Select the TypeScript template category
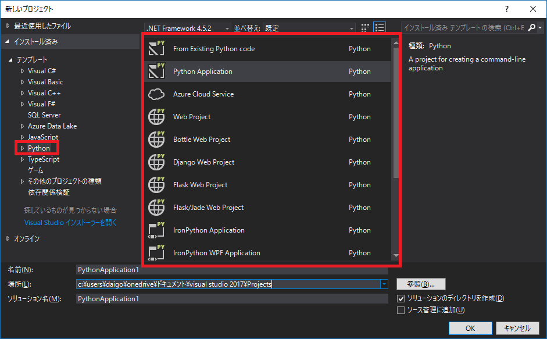This screenshot has width=547, height=339. click(x=44, y=159)
